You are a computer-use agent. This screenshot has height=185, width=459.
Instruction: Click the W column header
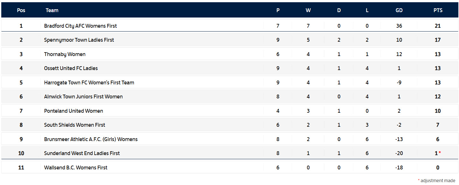(x=308, y=10)
